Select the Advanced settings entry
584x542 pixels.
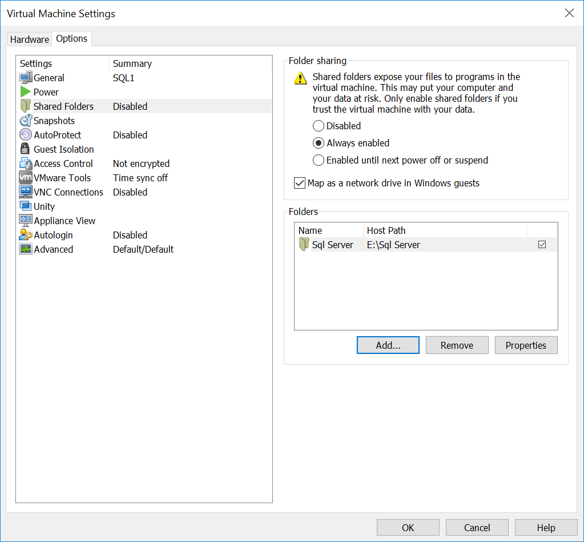coord(145,249)
